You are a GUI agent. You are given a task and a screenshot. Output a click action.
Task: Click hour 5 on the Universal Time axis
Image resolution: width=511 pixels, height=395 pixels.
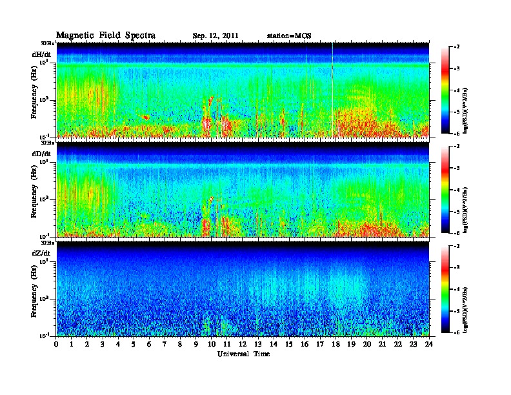point(134,344)
